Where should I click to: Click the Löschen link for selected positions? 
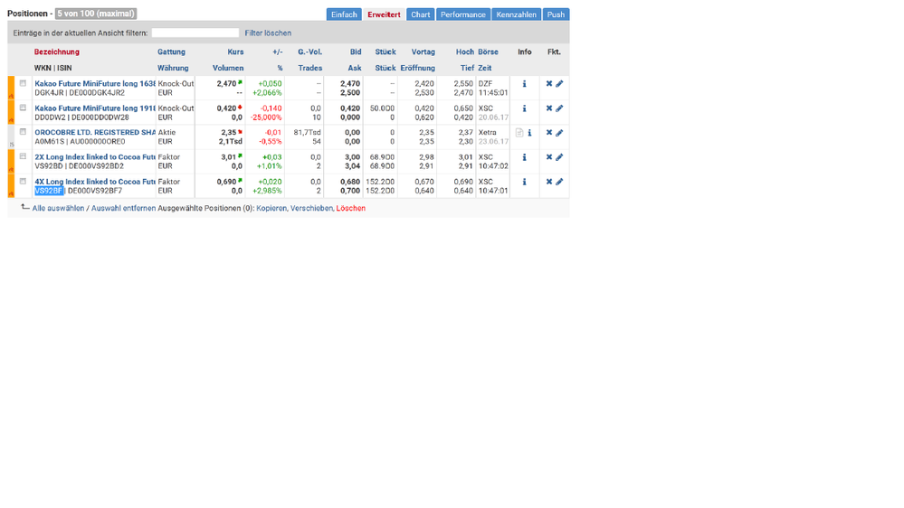[351, 208]
